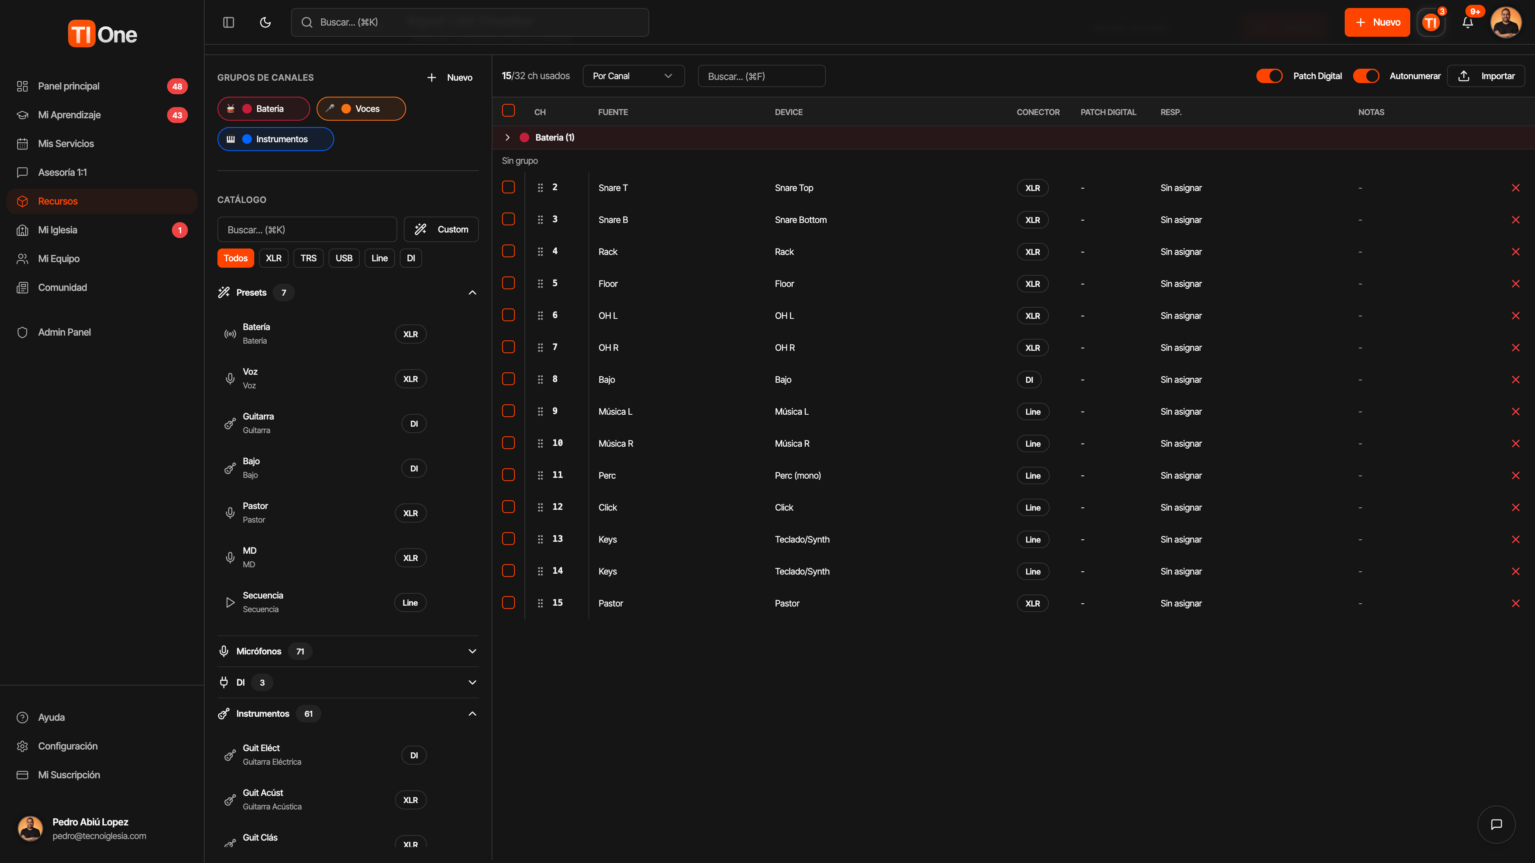
Task: Remove Snare T row with red X
Action: coord(1515,188)
